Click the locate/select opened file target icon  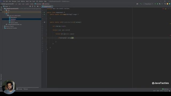pyautogui.click(x=30, y=6)
